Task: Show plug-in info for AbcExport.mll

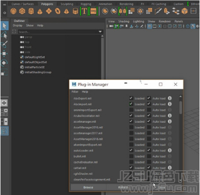Action: (x=170, y=98)
